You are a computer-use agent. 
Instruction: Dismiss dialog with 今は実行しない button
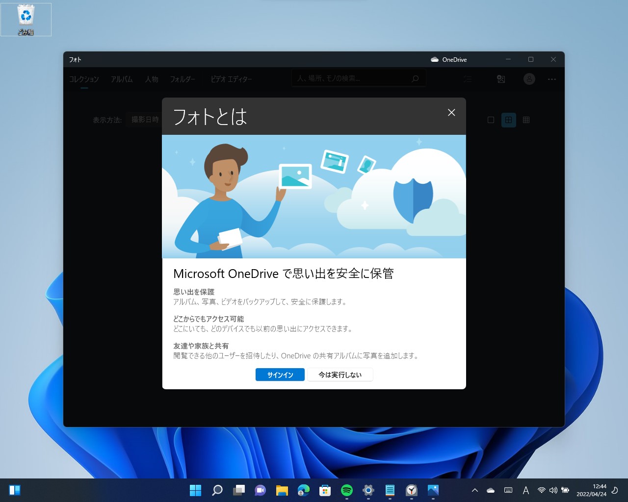pos(340,375)
